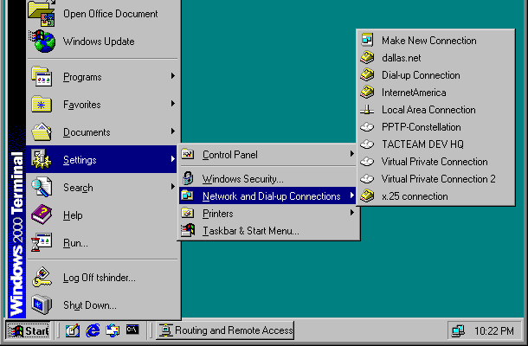Image resolution: width=528 pixels, height=346 pixels.
Task: Click the Control Panel folder icon
Action: pos(188,154)
